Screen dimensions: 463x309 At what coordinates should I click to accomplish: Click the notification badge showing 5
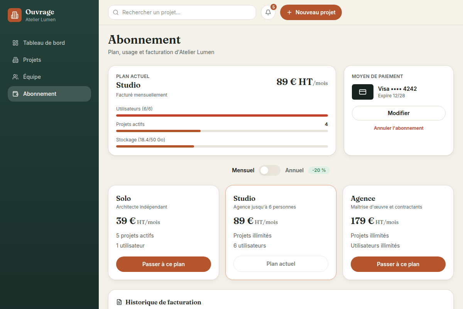(274, 7)
